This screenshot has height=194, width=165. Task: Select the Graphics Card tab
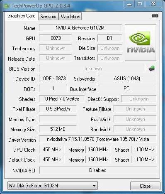coord(22,16)
